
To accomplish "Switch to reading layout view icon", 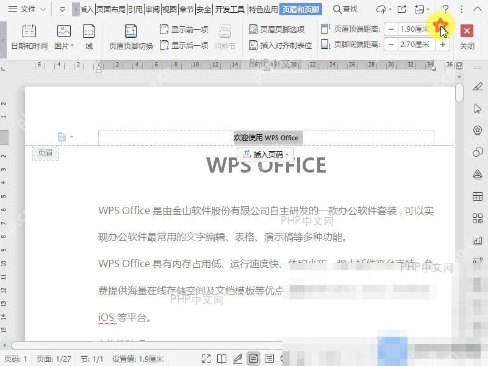I will 221,359.
